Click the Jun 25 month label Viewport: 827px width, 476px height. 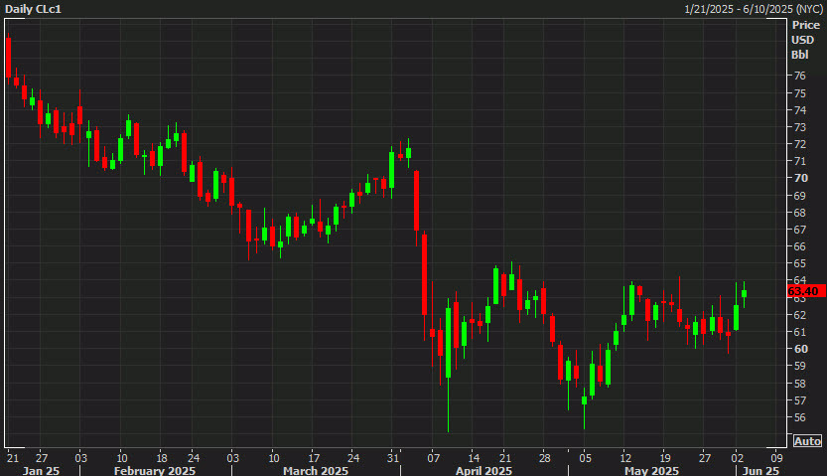[x=760, y=471]
